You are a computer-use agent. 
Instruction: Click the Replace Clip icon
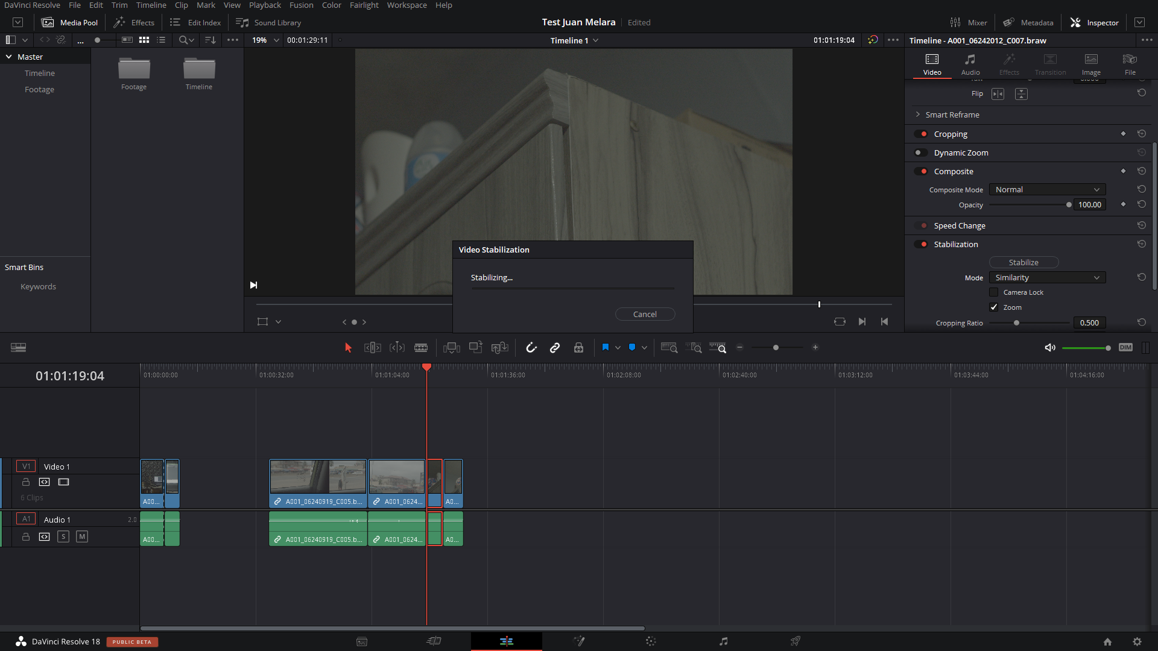click(x=500, y=348)
